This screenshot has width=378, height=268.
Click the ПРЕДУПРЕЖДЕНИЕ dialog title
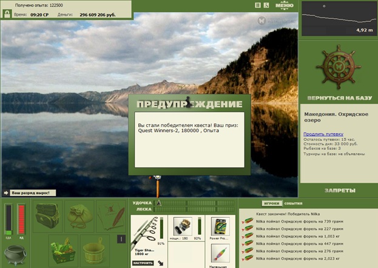(189, 104)
